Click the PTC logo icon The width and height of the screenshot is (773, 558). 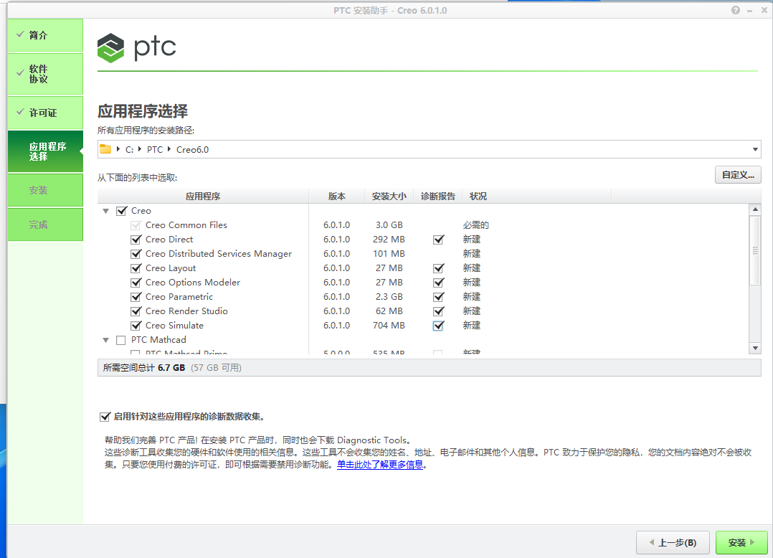coord(110,48)
